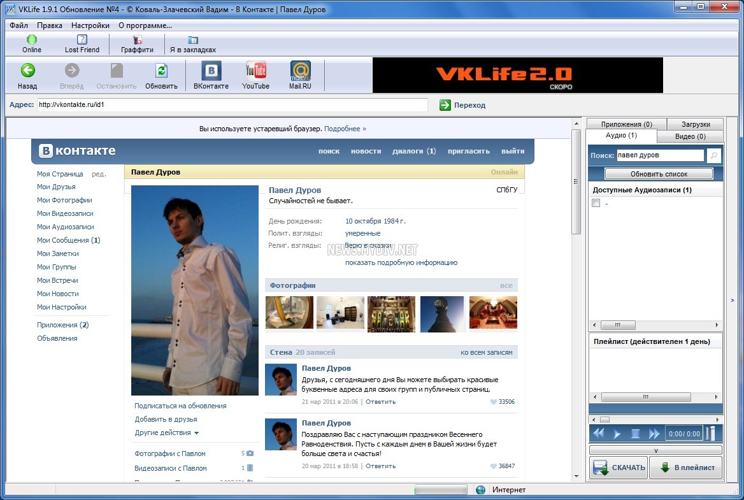
Task: Click the СКАЧАТЬ download button
Action: (x=619, y=468)
